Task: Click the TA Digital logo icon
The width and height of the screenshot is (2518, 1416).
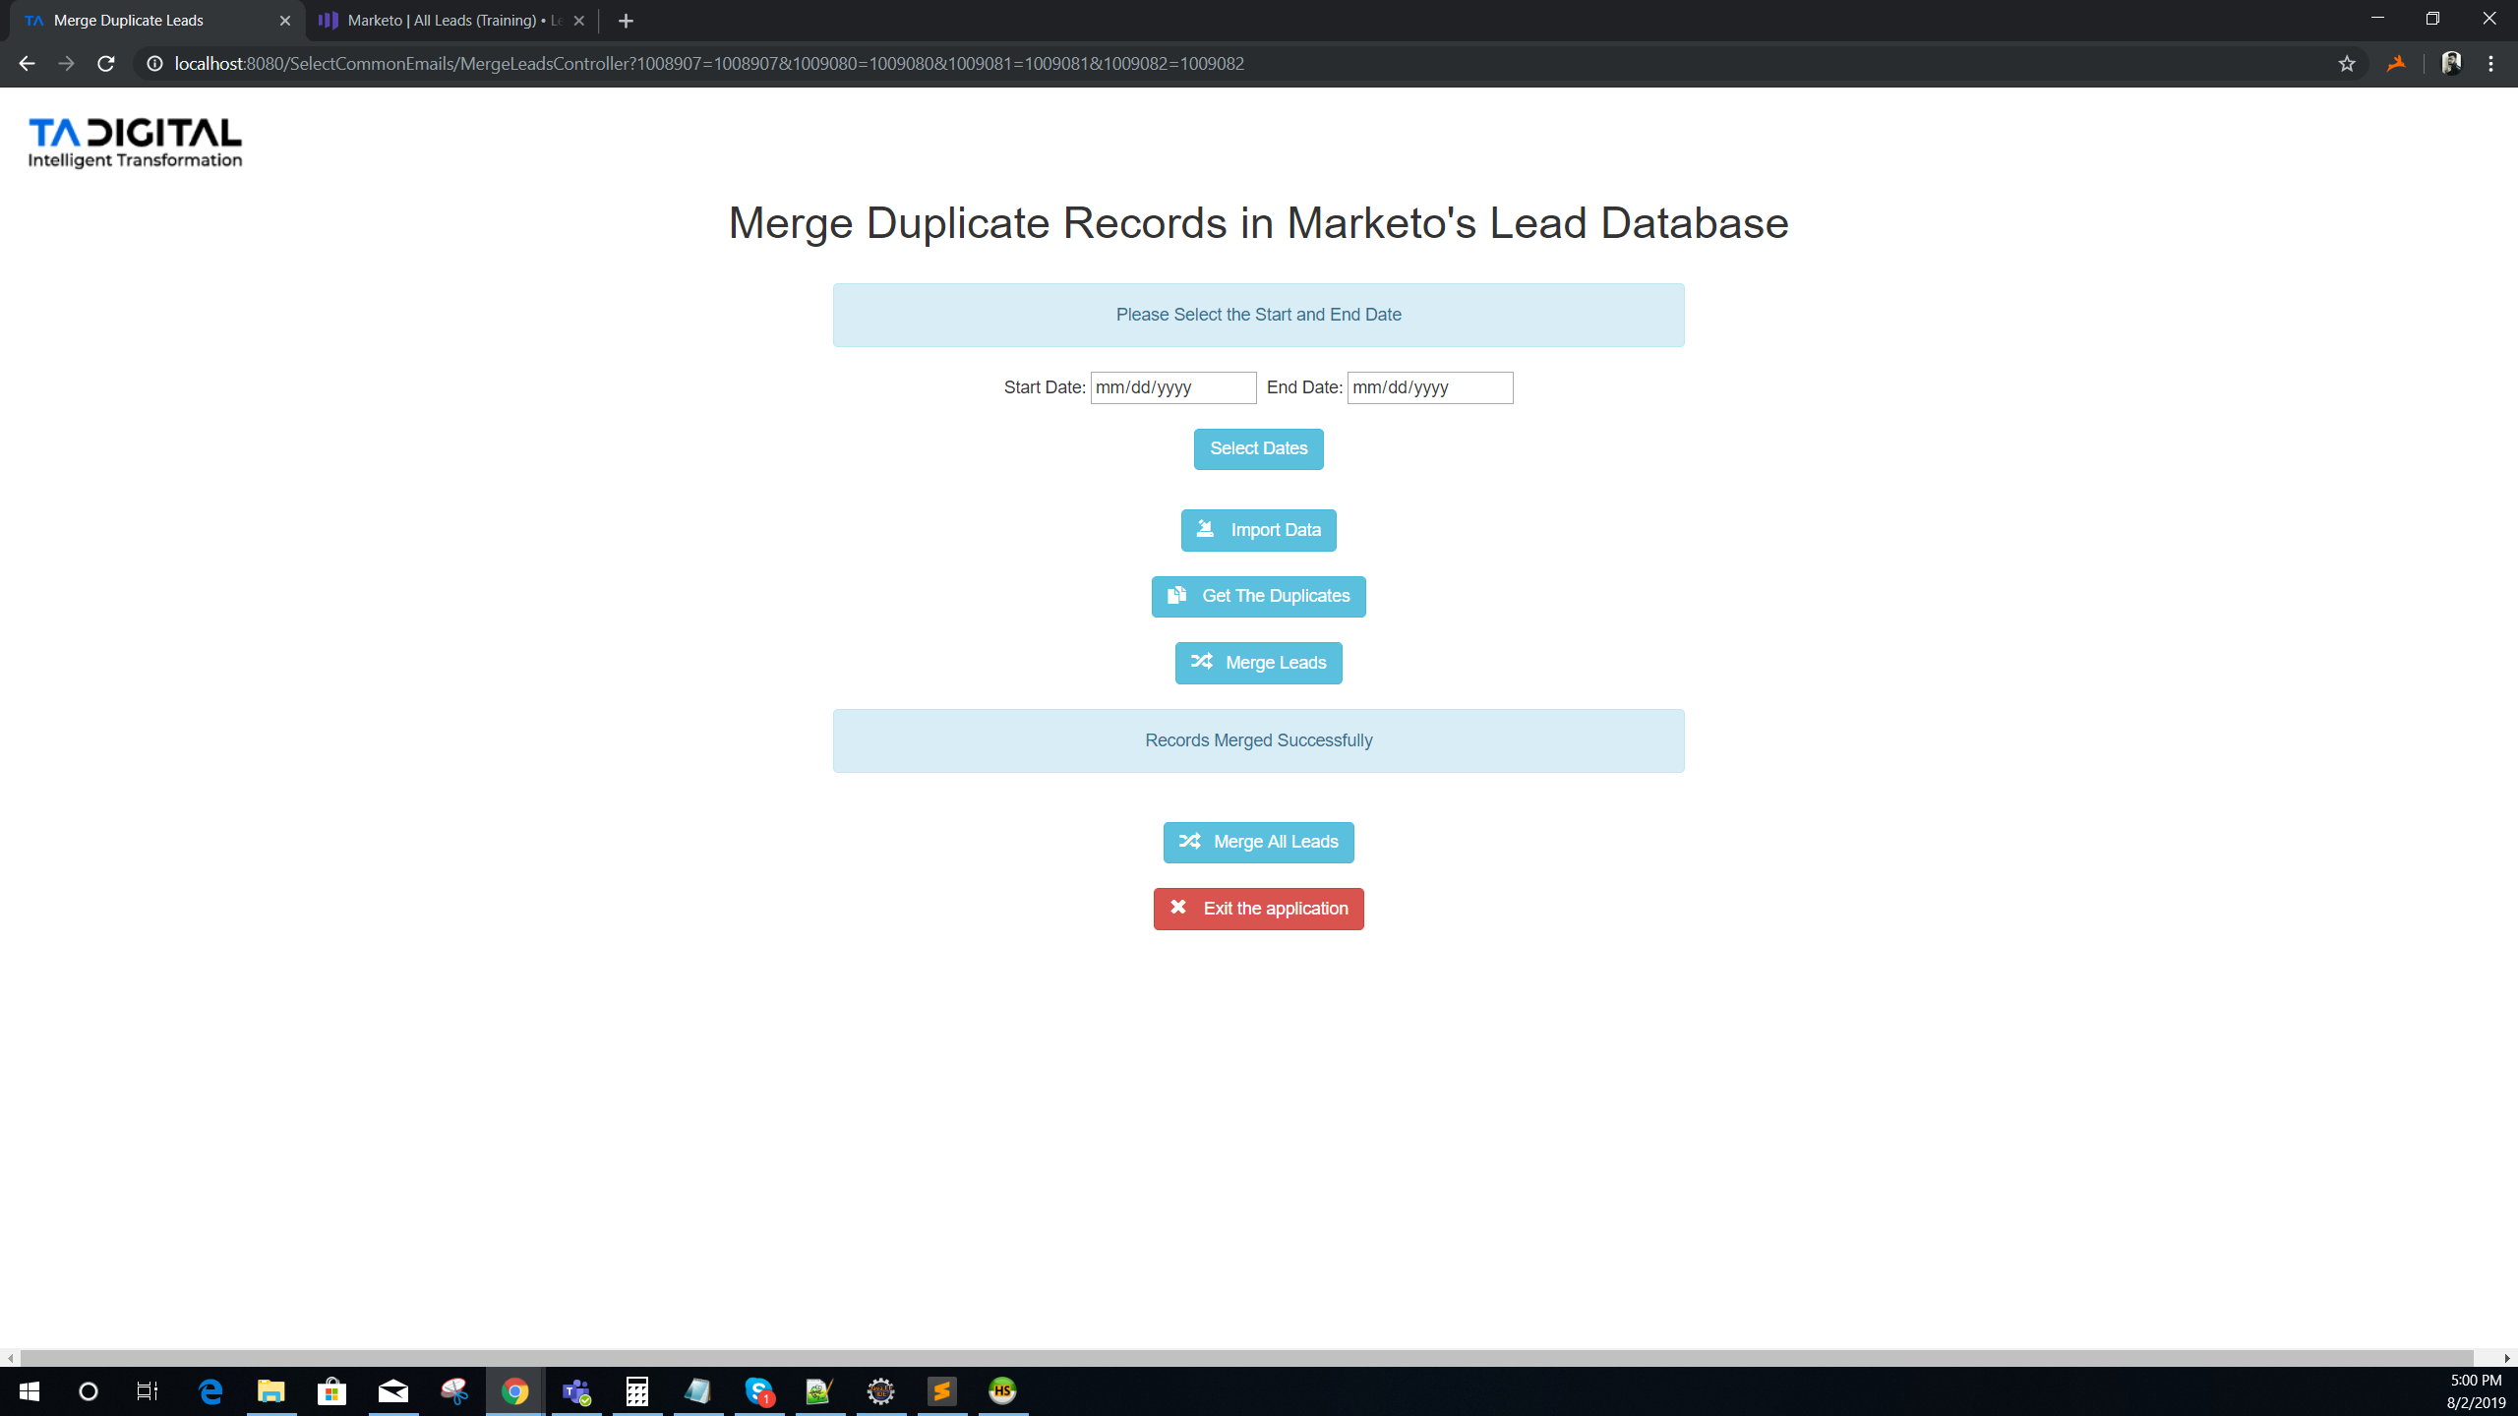Action: [135, 142]
